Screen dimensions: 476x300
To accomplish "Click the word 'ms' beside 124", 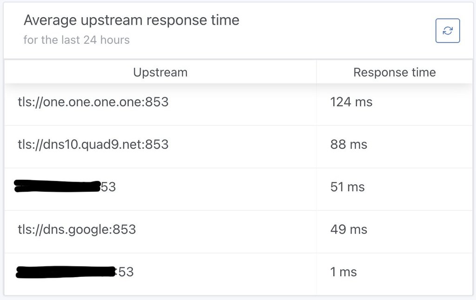I will coord(364,102).
